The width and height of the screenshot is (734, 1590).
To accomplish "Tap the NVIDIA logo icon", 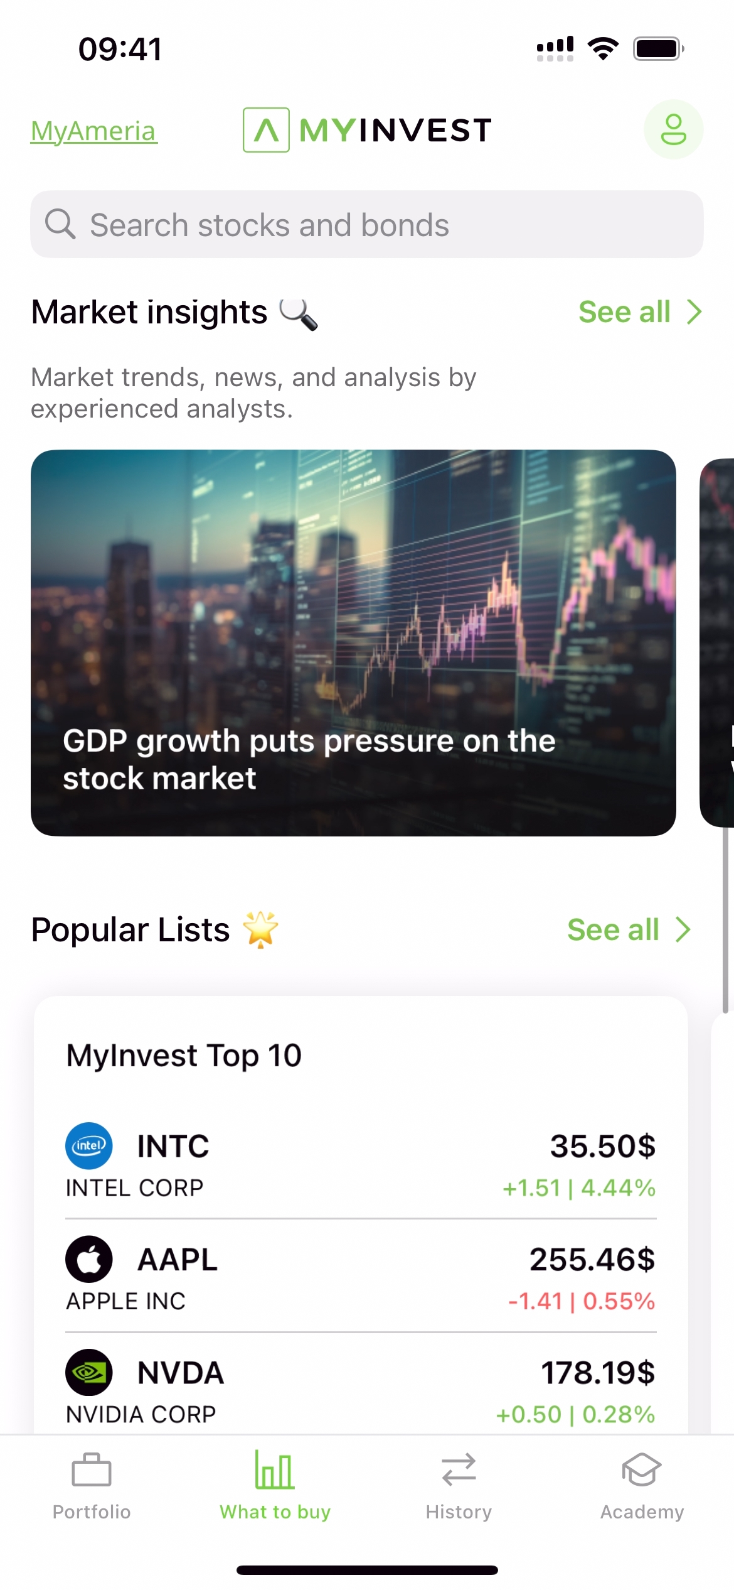I will [89, 1372].
